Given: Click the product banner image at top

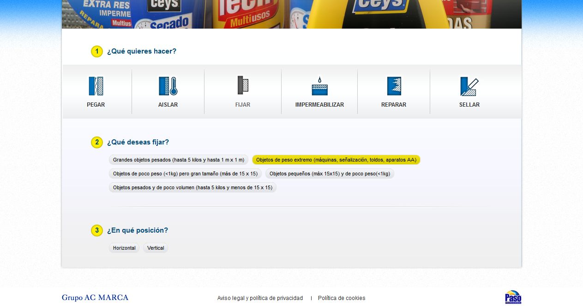Looking at the screenshot, I should coord(292,14).
